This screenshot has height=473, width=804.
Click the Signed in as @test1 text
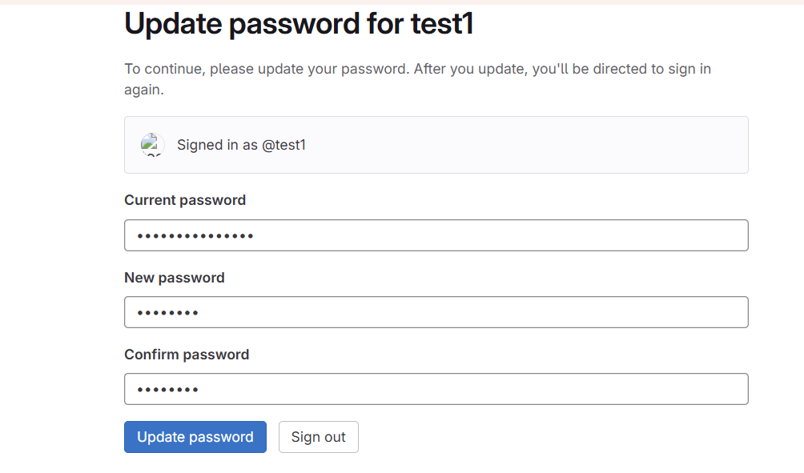click(241, 145)
